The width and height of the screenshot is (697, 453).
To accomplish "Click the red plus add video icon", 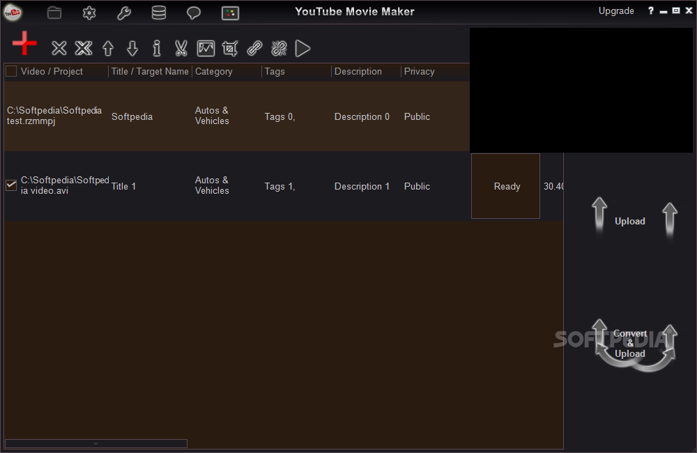I will [24, 43].
